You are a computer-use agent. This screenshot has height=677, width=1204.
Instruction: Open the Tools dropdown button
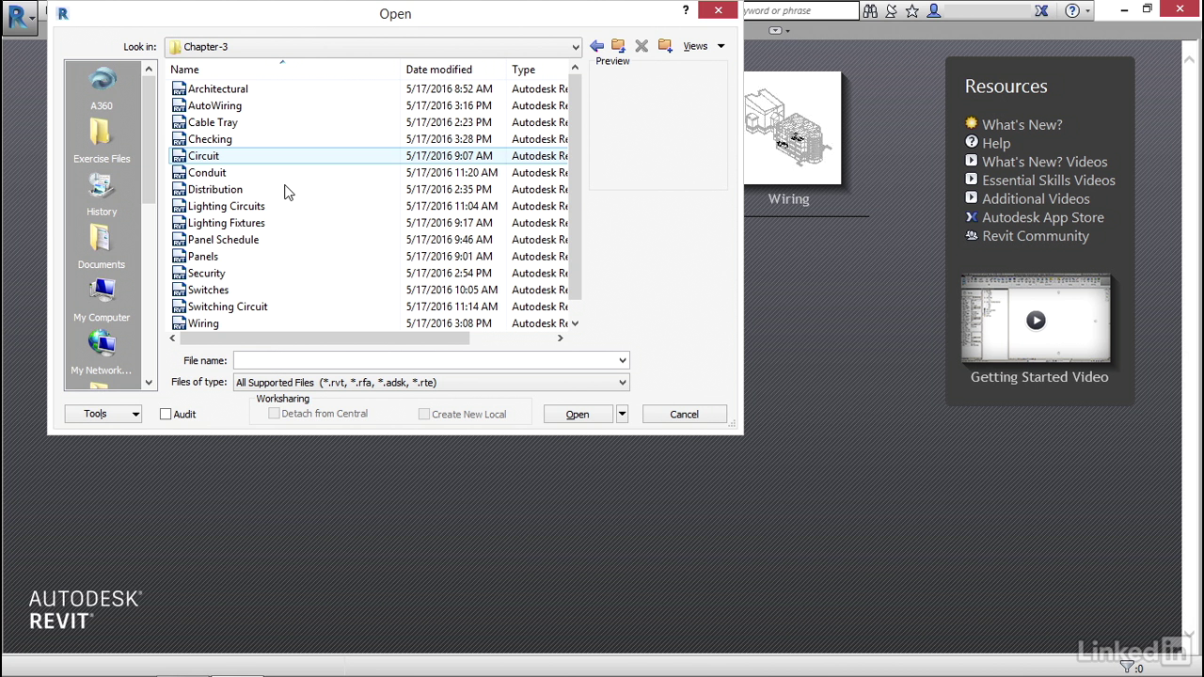tap(103, 414)
